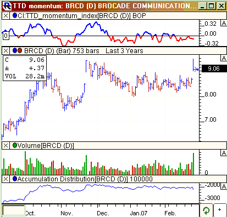The image size is (227, 217).
Task: Close the Accumulation Distribution pane
Action: 5,179
